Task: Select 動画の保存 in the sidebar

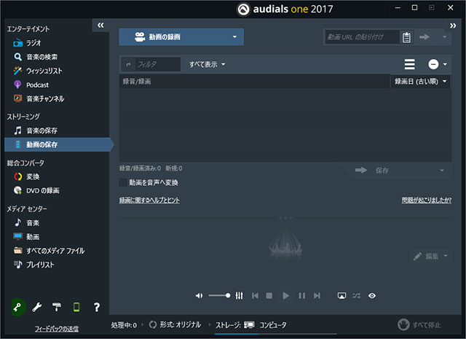Action: 58,144
